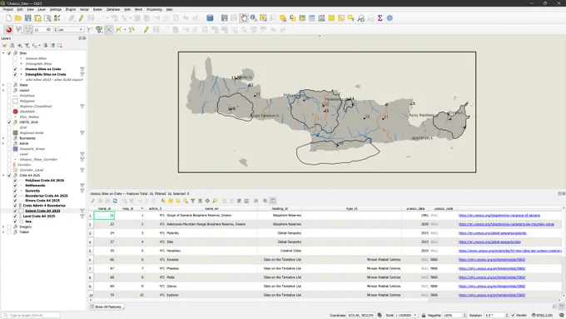Open the Layout Manager icon
The height and width of the screenshot is (319, 566).
(x=47, y=18)
